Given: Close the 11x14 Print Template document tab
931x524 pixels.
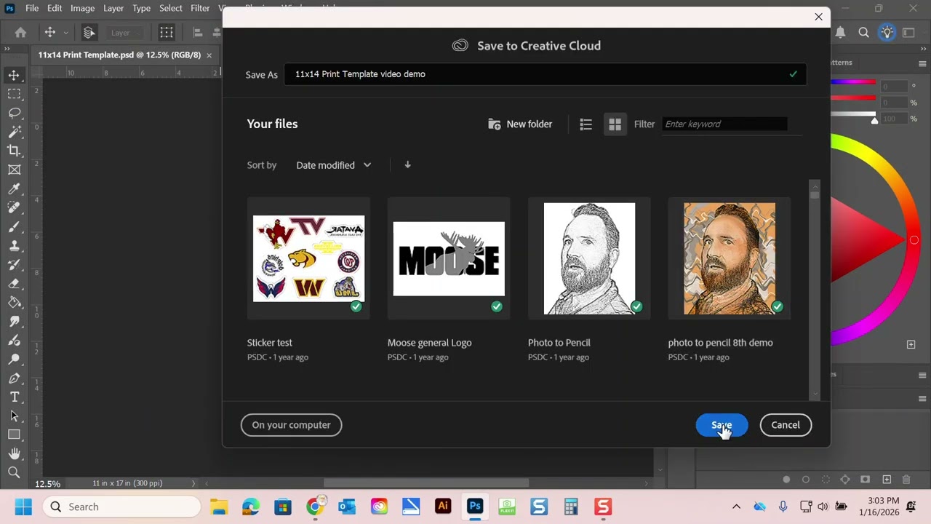Looking at the screenshot, I should (x=209, y=55).
